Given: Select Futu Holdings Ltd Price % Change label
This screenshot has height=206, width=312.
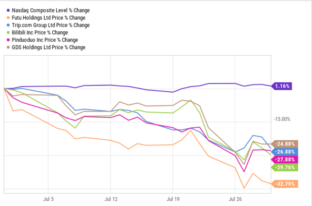Looking at the screenshot, I should pyautogui.click(x=47, y=18).
